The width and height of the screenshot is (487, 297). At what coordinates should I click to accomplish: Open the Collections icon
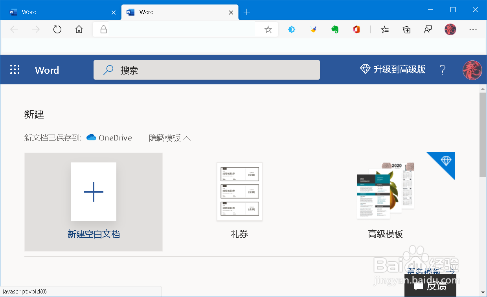pos(407,29)
